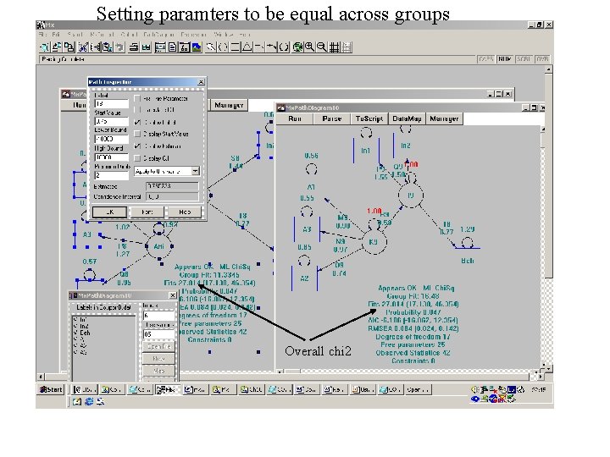
Task: Click Run in the front diagram window
Action: point(295,118)
